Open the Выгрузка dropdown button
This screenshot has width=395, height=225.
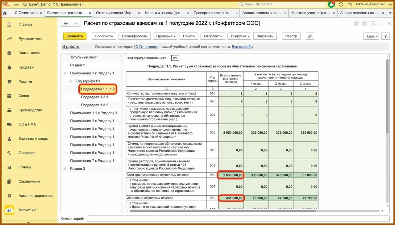pos(240,36)
